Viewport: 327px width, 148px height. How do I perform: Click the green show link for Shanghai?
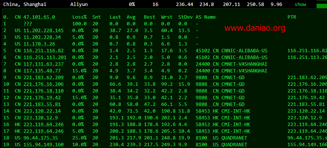(300, 4)
